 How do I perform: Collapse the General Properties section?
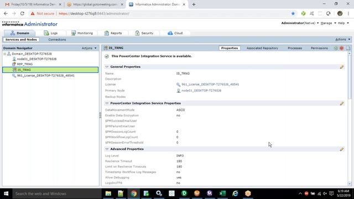[107, 67]
